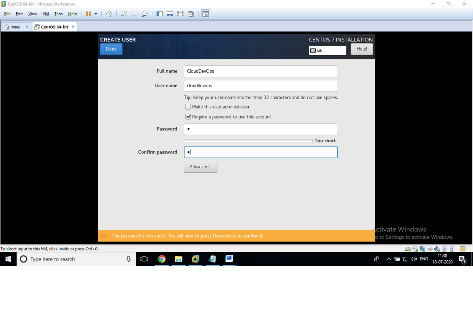Screen dimensions: 473x332
Task: Enter full screen mode
Action: pos(181,14)
